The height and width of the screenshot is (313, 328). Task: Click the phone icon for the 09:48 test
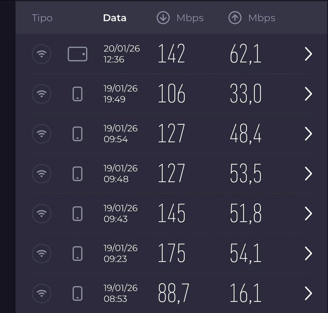tap(78, 174)
